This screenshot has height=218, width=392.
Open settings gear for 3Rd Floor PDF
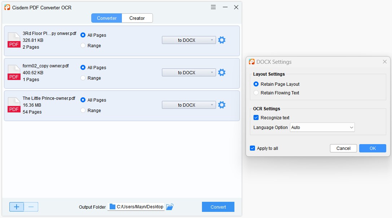(x=221, y=40)
